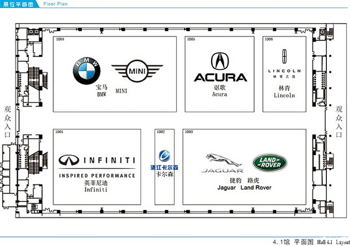Select the 英菲尼迪 Infiniti name label
Screen dimensions: 350x246
coord(95,187)
